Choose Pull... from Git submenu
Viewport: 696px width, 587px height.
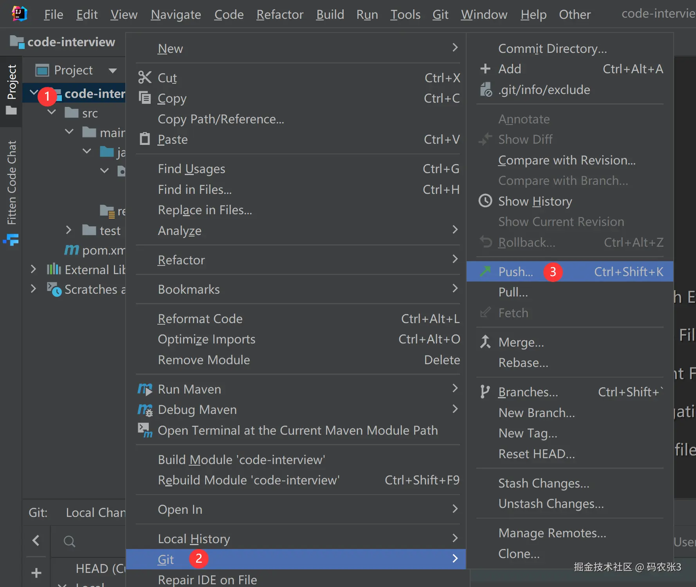(x=570, y=292)
